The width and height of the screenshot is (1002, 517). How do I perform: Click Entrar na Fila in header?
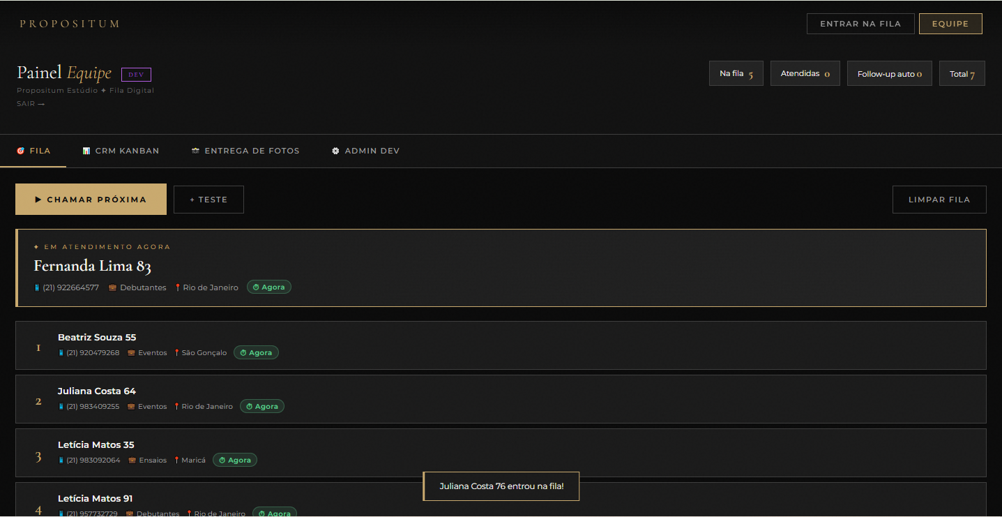coord(860,24)
